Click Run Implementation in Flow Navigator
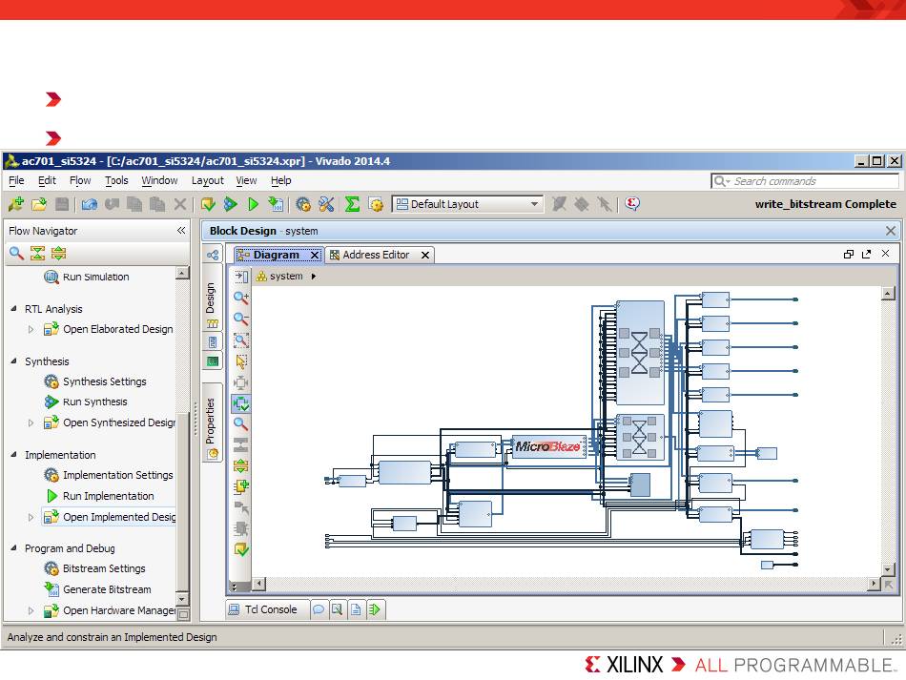 (109, 496)
